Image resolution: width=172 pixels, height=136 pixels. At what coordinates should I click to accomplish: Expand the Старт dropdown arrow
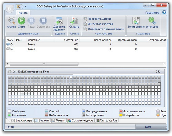21,29
